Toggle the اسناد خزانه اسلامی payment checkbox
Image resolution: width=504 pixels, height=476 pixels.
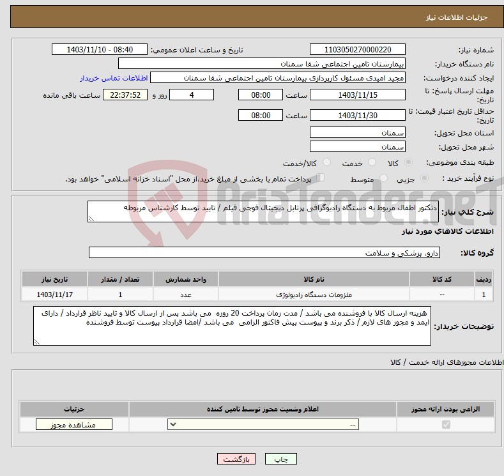(321, 178)
